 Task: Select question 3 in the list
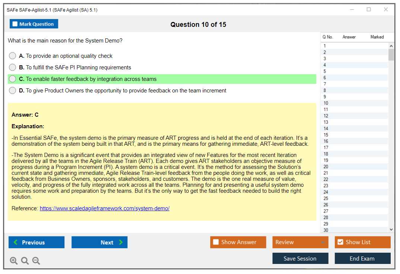tap(354, 59)
